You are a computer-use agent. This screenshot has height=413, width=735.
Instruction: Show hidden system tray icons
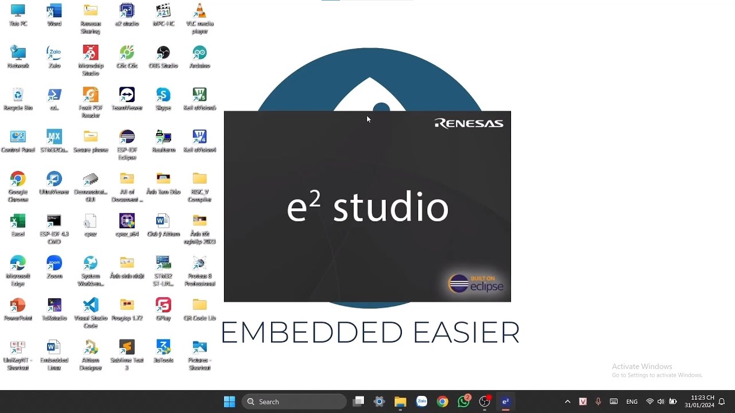(567, 402)
